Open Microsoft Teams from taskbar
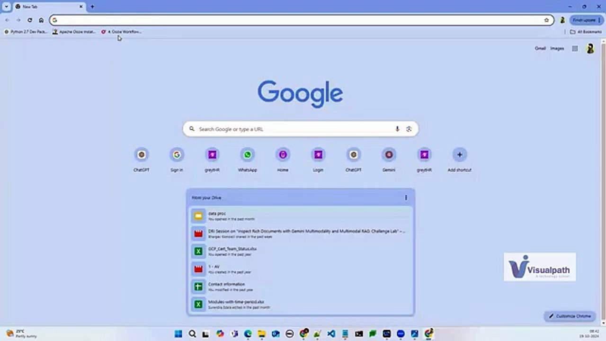This screenshot has height=341, width=606. click(234, 334)
